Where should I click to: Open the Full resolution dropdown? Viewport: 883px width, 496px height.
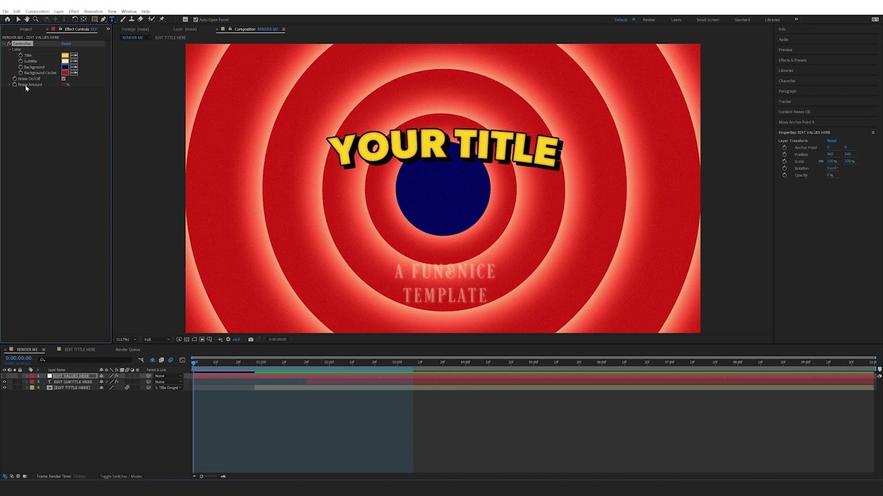click(x=157, y=339)
